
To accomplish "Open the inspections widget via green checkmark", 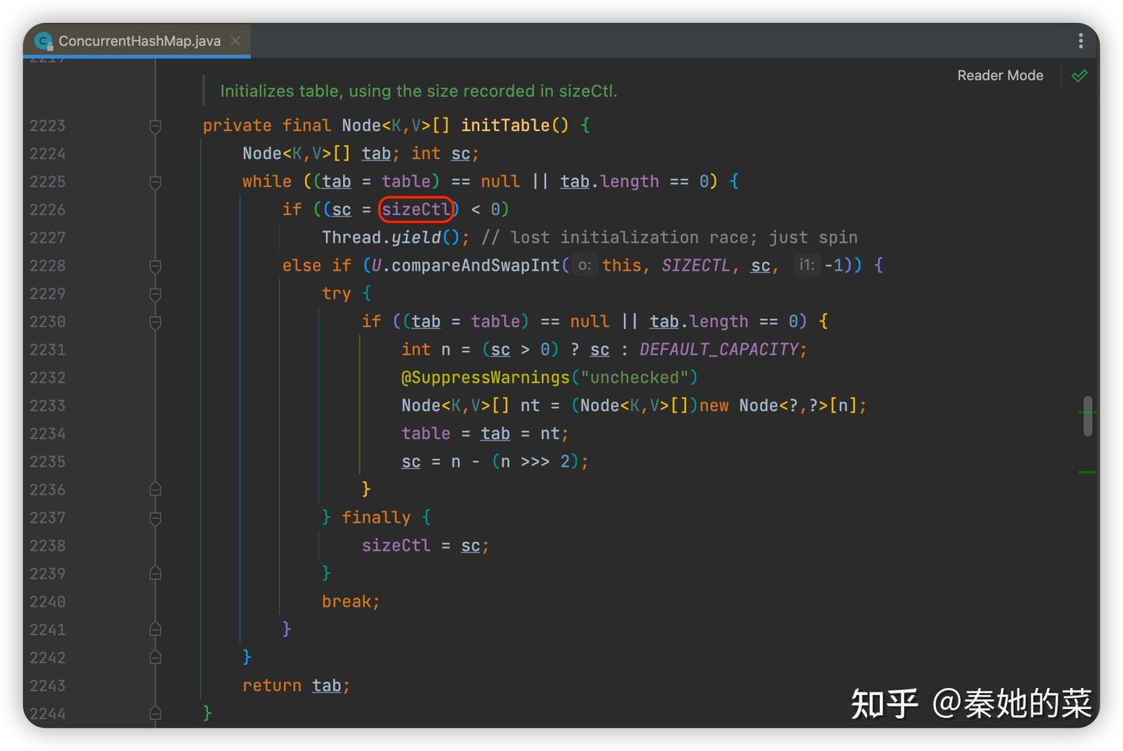I will pos(1080,76).
